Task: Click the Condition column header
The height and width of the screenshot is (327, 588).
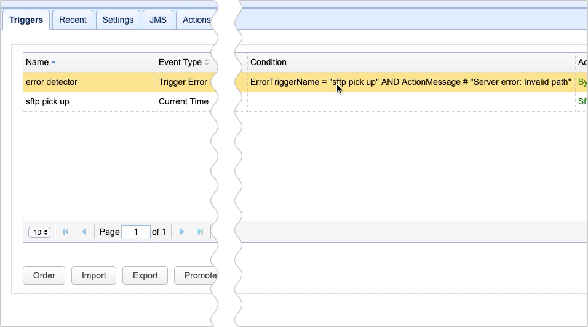Action: 268,62
